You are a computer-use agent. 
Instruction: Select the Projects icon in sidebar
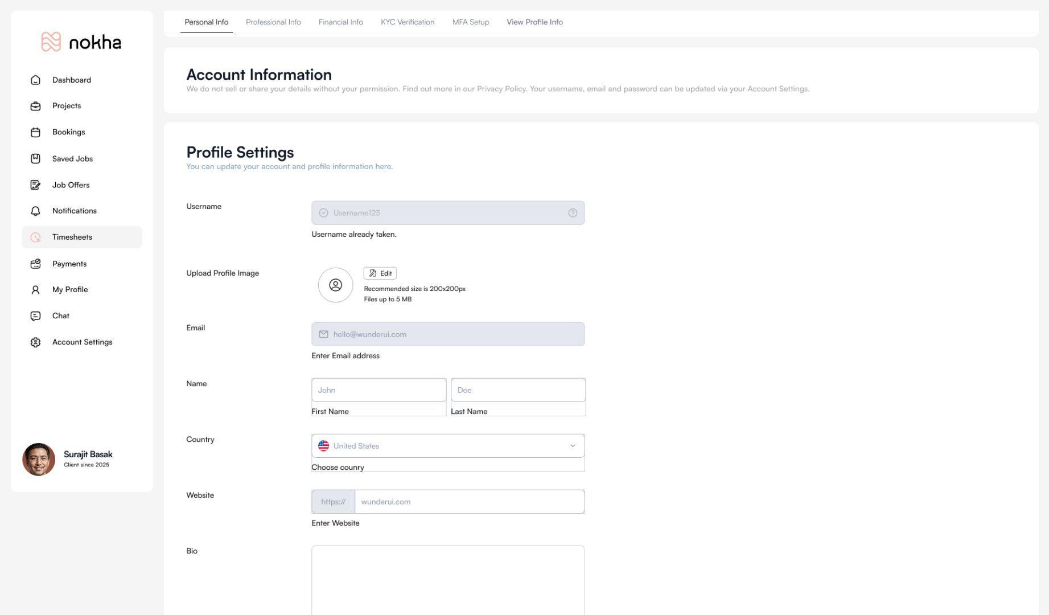pyautogui.click(x=35, y=105)
